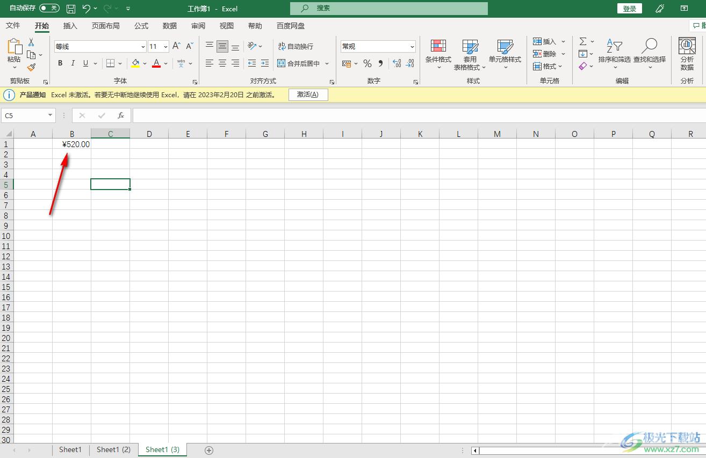Apply top vertical alignment

point(210,46)
